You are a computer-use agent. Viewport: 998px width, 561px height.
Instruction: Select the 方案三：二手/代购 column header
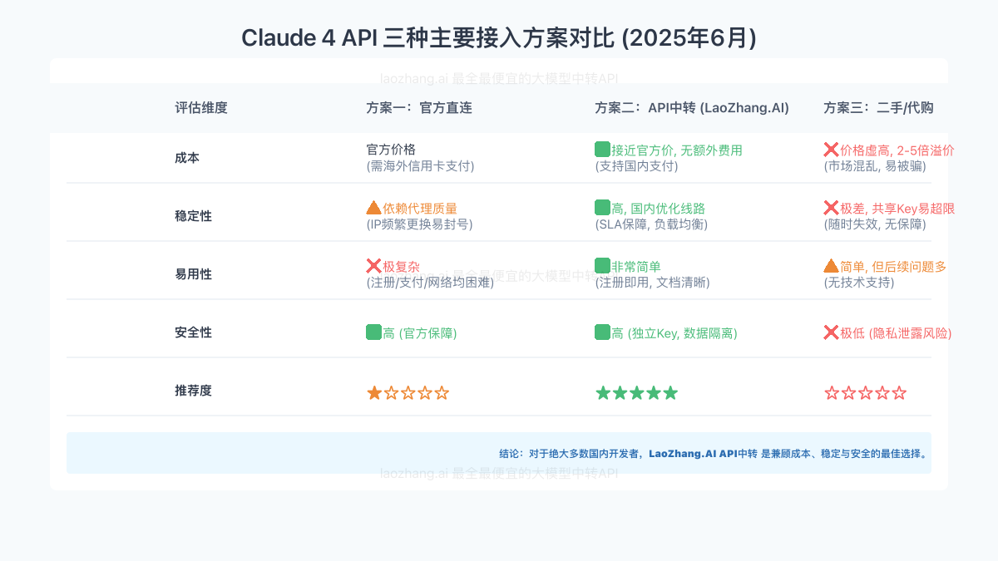[x=878, y=108]
